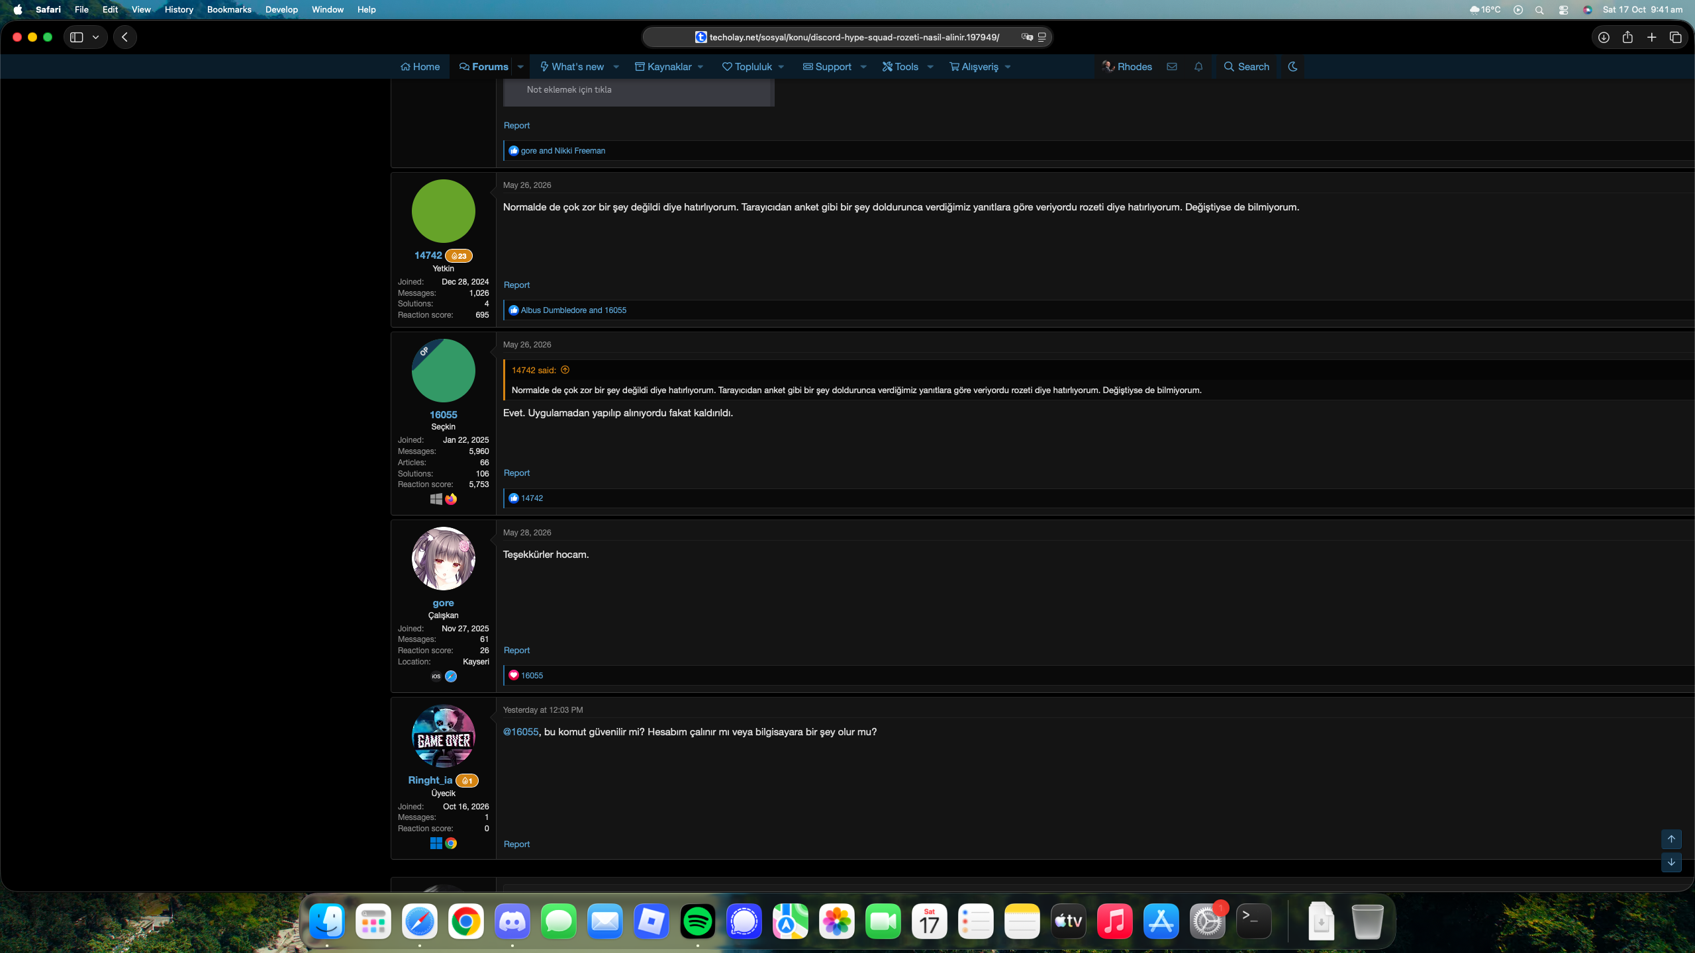Expand the Forums dropdown arrow
Viewport: 1695px width, 953px height.
coord(520,67)
